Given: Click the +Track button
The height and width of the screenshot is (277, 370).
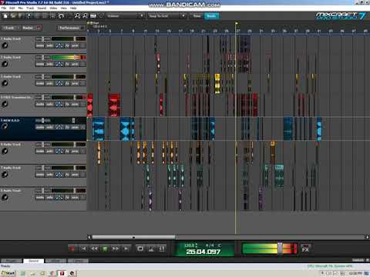Looking at the screenshot, I should [9, 28].
